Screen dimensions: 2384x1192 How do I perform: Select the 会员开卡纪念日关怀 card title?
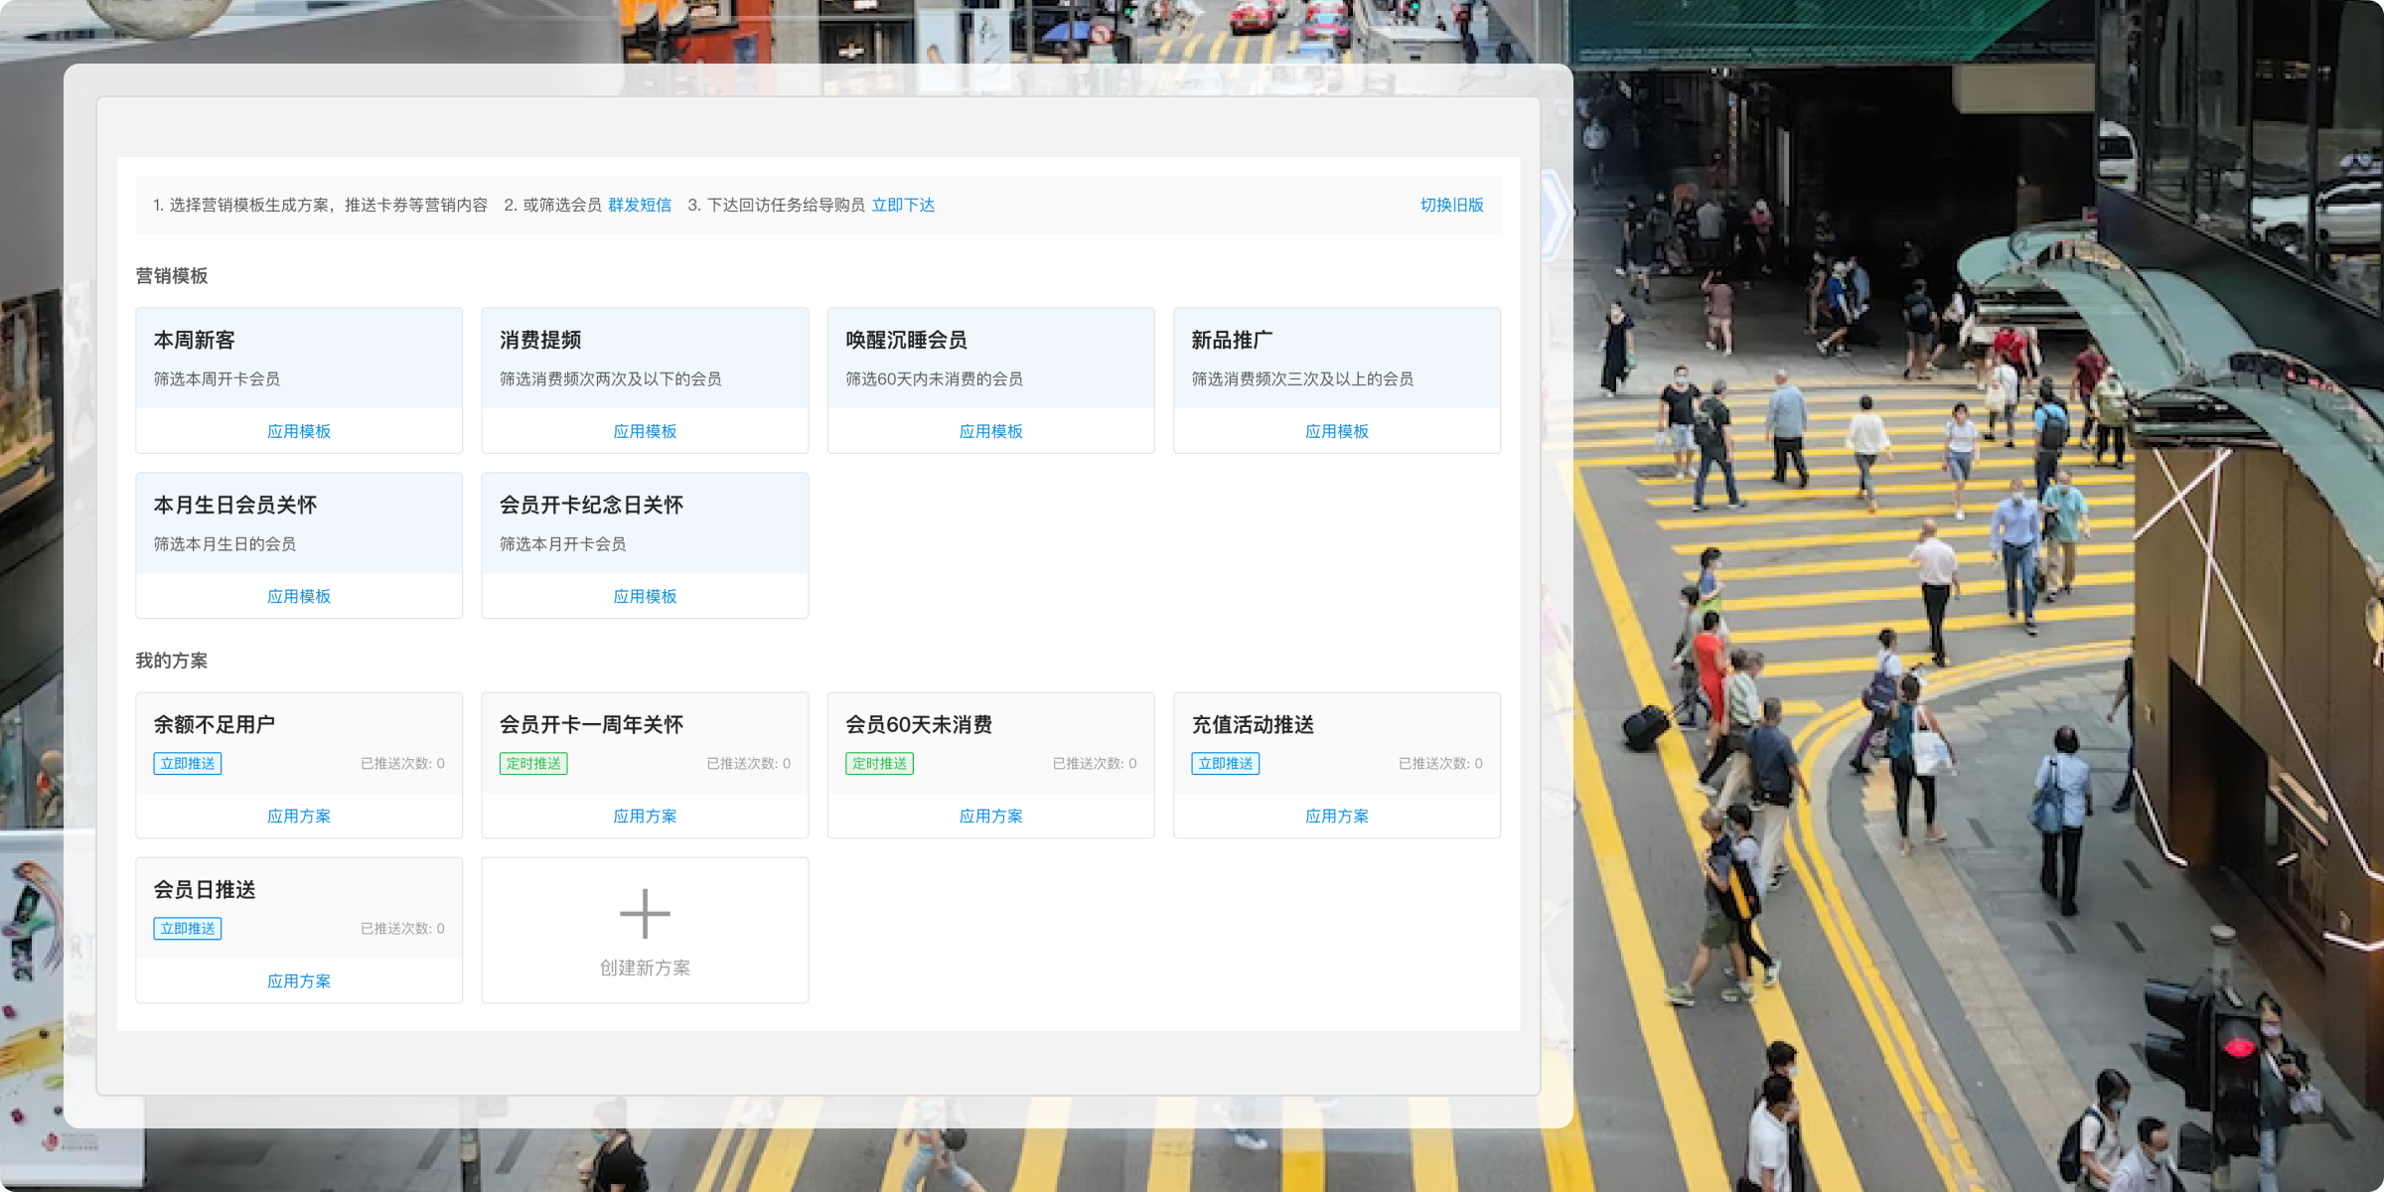click(x=591, y=505)
